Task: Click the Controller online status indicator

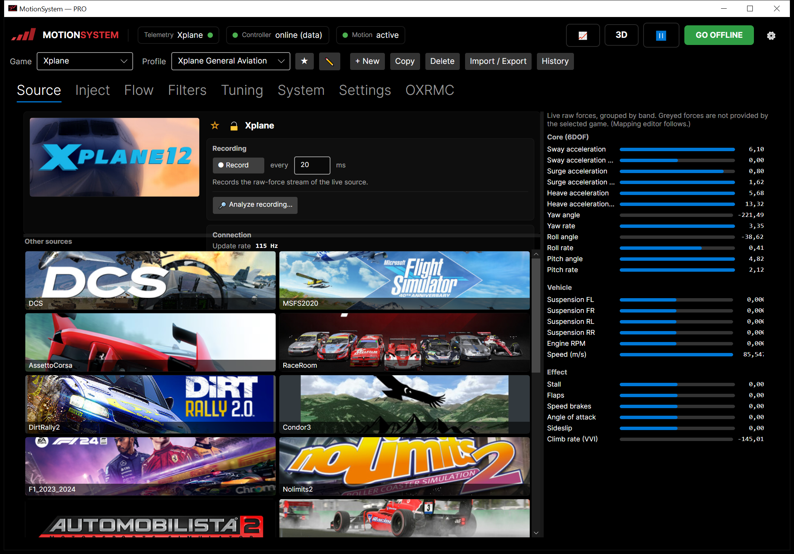Action: pyautogui.click(x=278, y=35)
